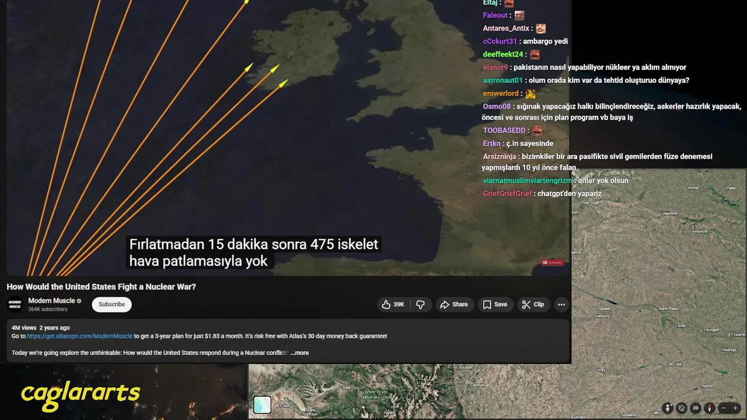747x420 pixels.
Task: Subscribe to the Modern Muscle channel
Action: 111,304
